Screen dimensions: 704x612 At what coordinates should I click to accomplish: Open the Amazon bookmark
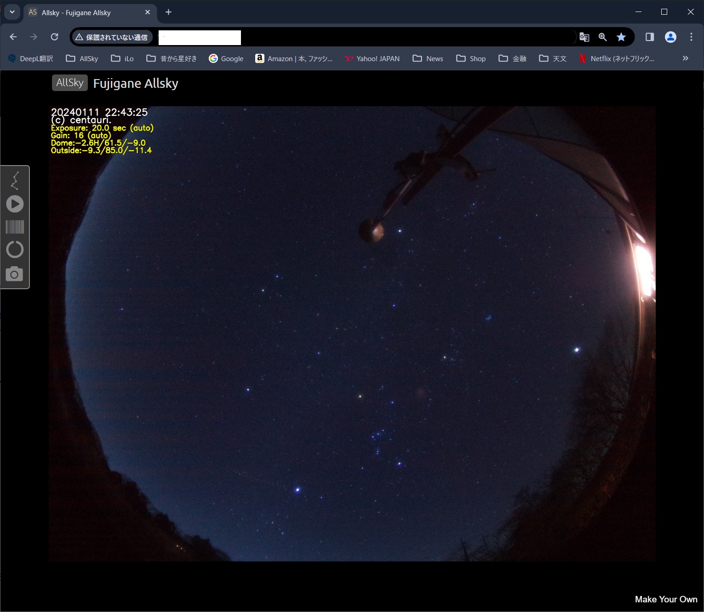294,58
